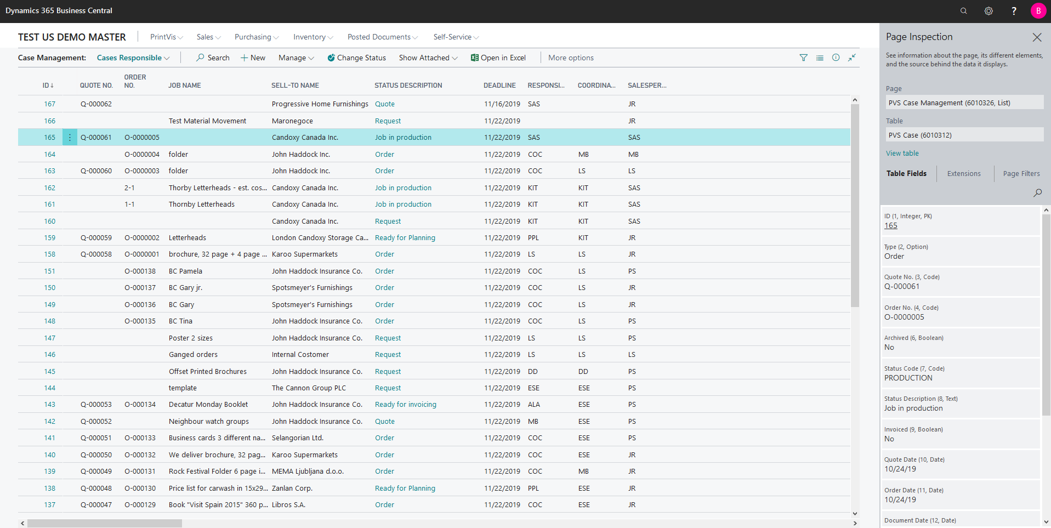This screenshot has height=528, width=1051.
Task: Click the Quote status on row 167
Action: 385,104
